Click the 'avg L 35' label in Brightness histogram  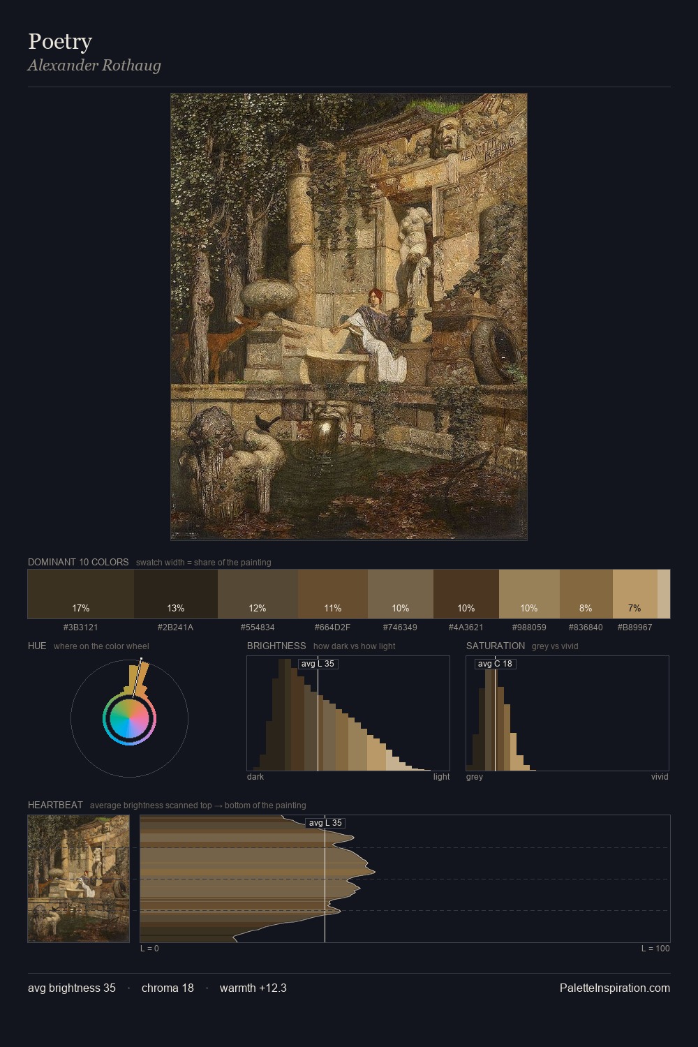[318, 664]
